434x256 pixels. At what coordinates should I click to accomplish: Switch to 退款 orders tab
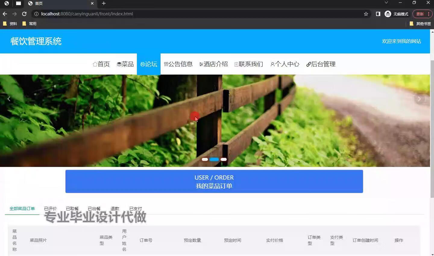click(115, 209)
